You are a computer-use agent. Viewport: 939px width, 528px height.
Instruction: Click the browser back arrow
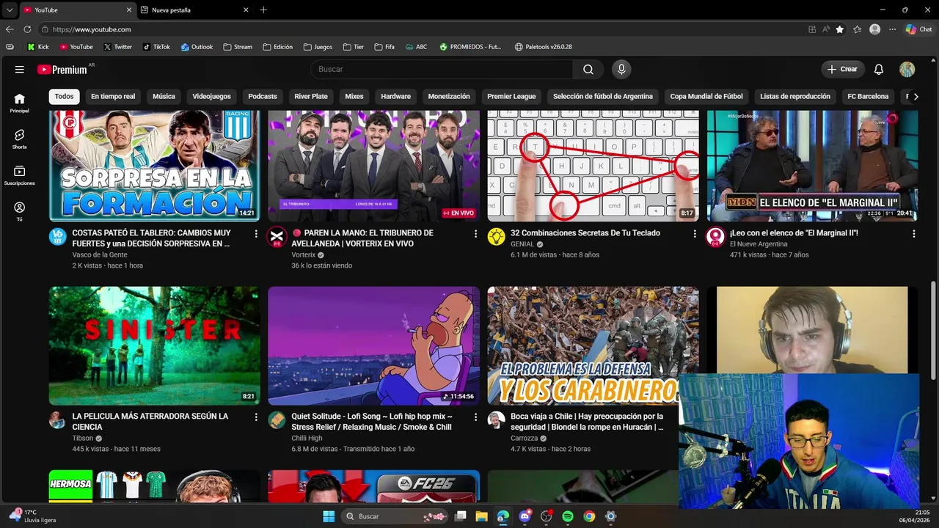10,29
